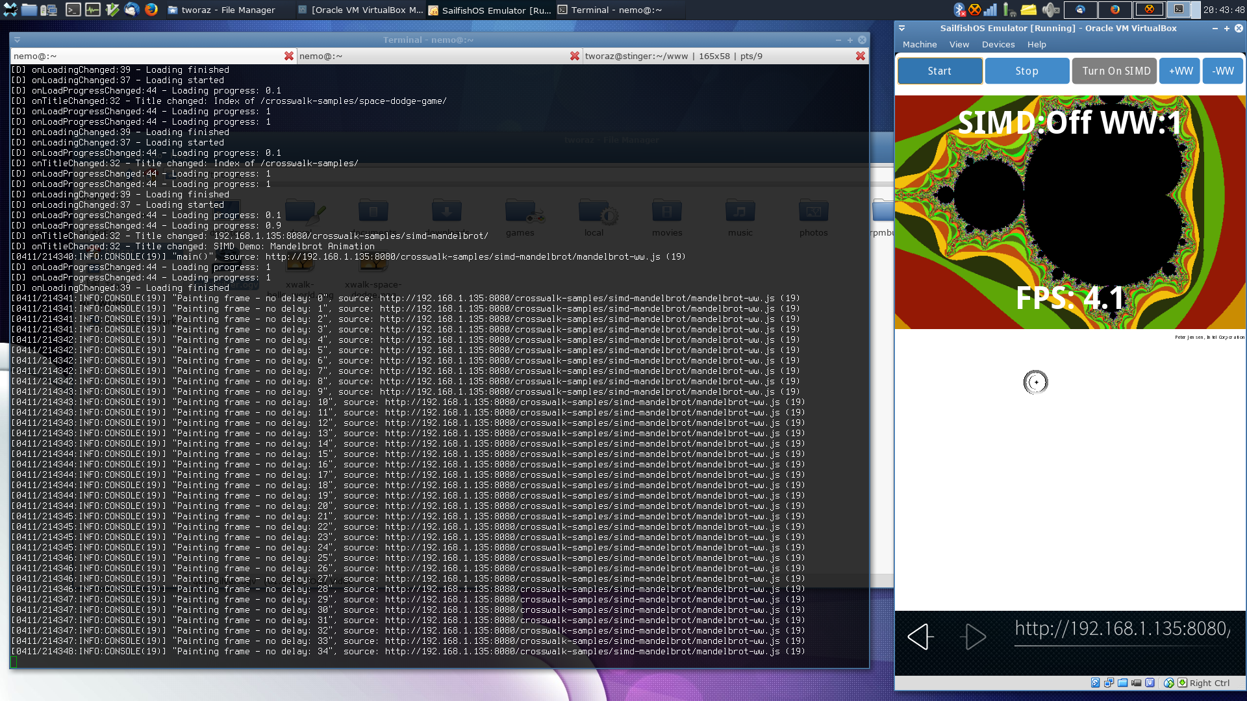Tap the URL field in emulator browser
The height and width of the screenshot is (701, 1247).
tap(1122, 630)
